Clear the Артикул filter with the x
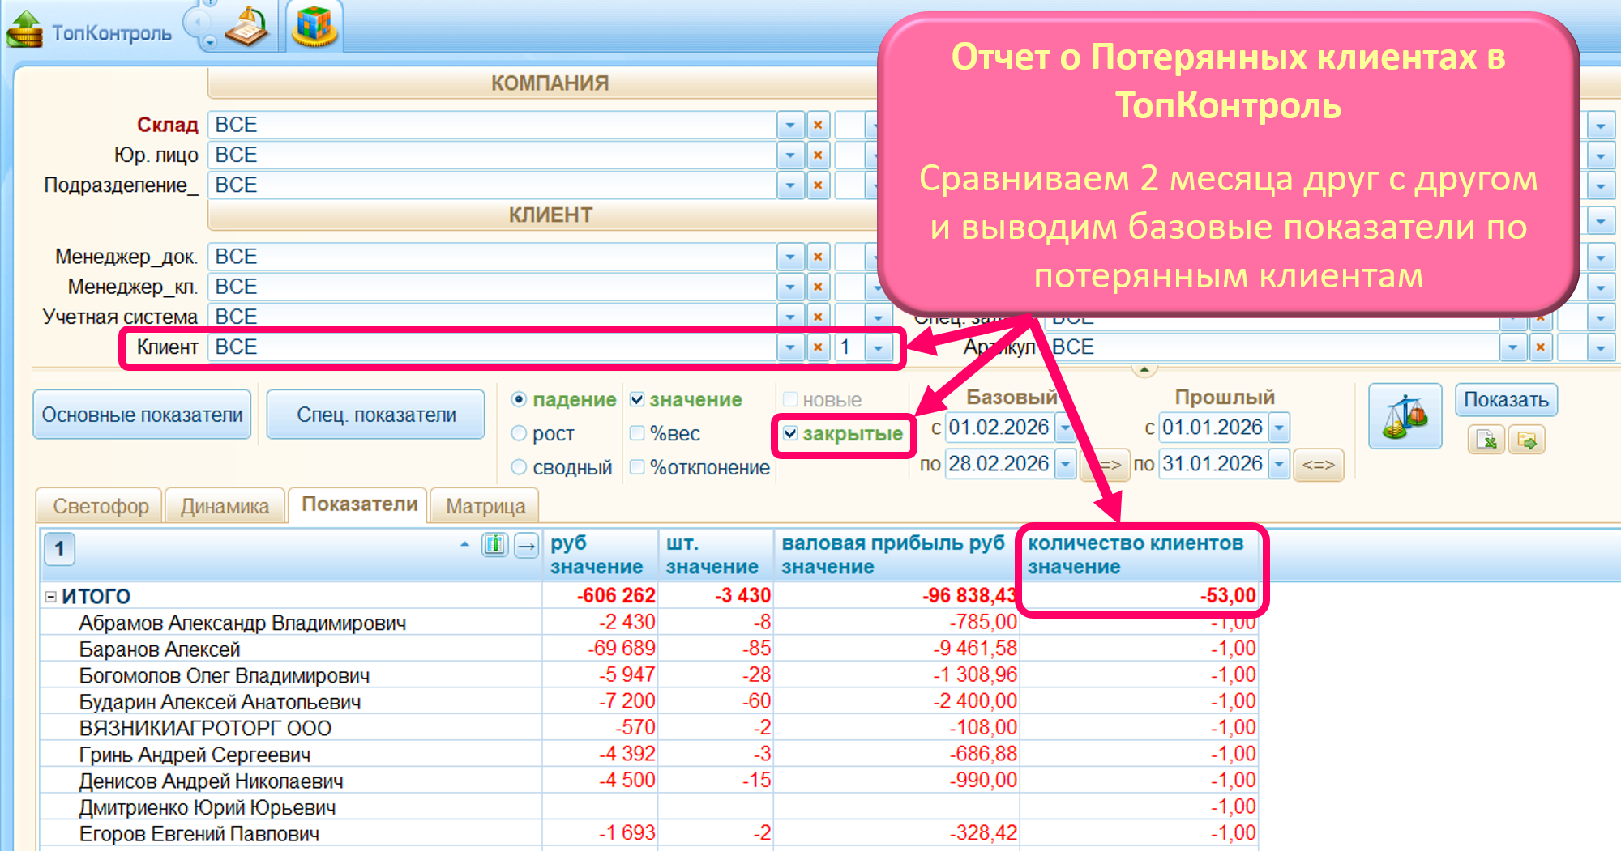 point(1541,347)
